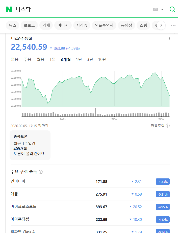Click the magnifier search icon
Image resolution: width=178 pixels, height=233 pixels.
point(172,9)
